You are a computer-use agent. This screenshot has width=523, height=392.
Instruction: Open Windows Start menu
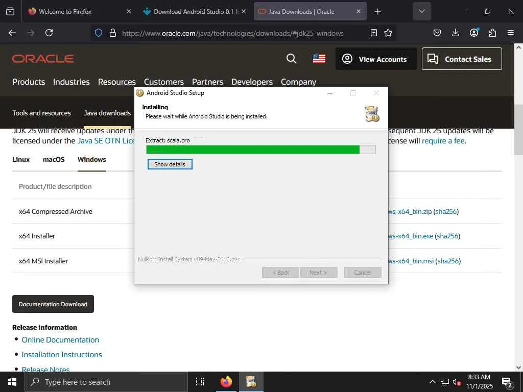tap(12, 382)
